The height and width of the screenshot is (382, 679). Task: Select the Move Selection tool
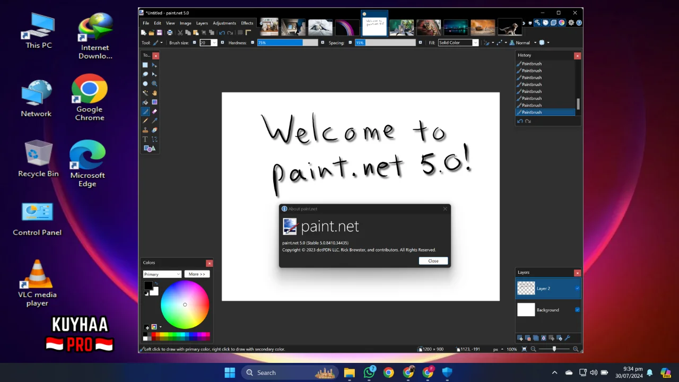pyautogui.click(x=154, y=74)
